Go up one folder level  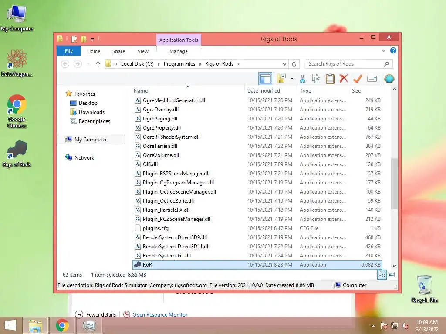pos(98,64)
